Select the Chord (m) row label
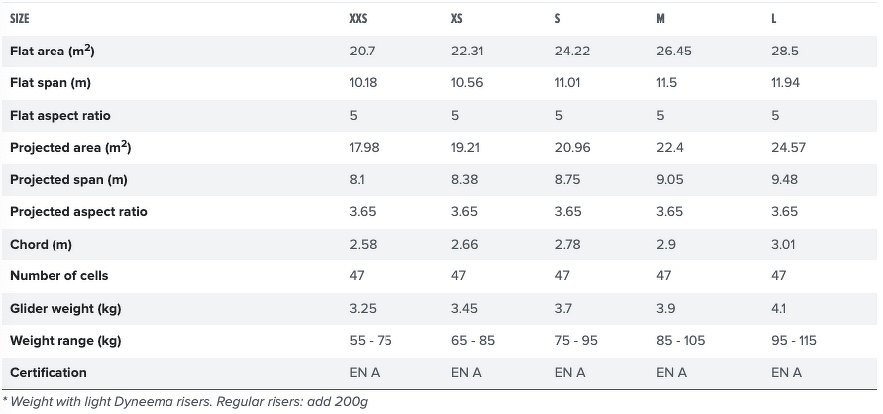883x414 pixels. [x=41, y=244]
